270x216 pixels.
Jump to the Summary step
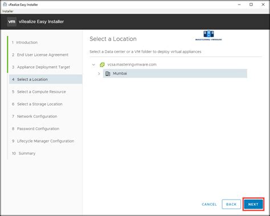(27, 153)
